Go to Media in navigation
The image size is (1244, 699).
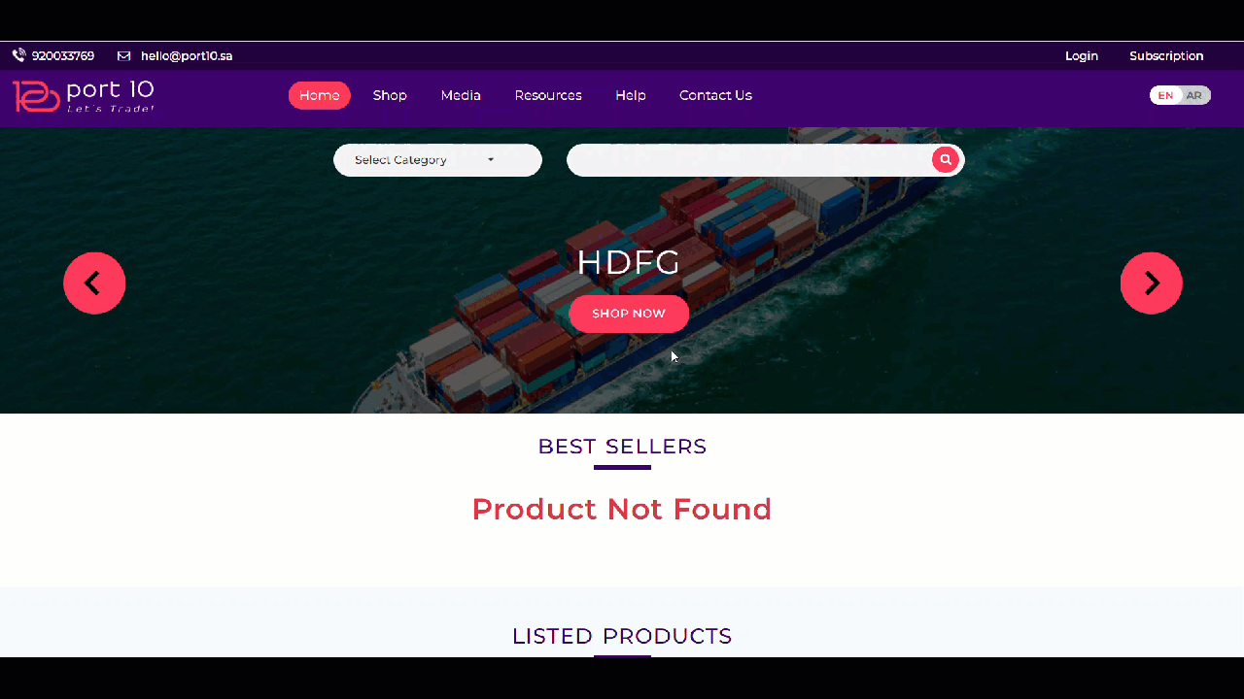461,95
